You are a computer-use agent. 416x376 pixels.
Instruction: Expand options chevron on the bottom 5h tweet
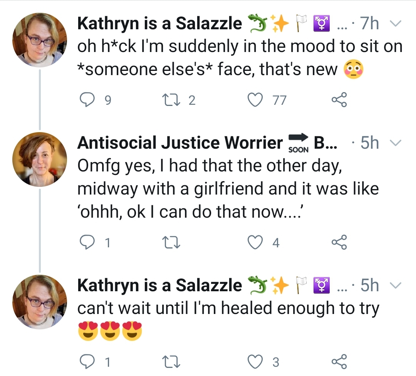tap(395, 285)
